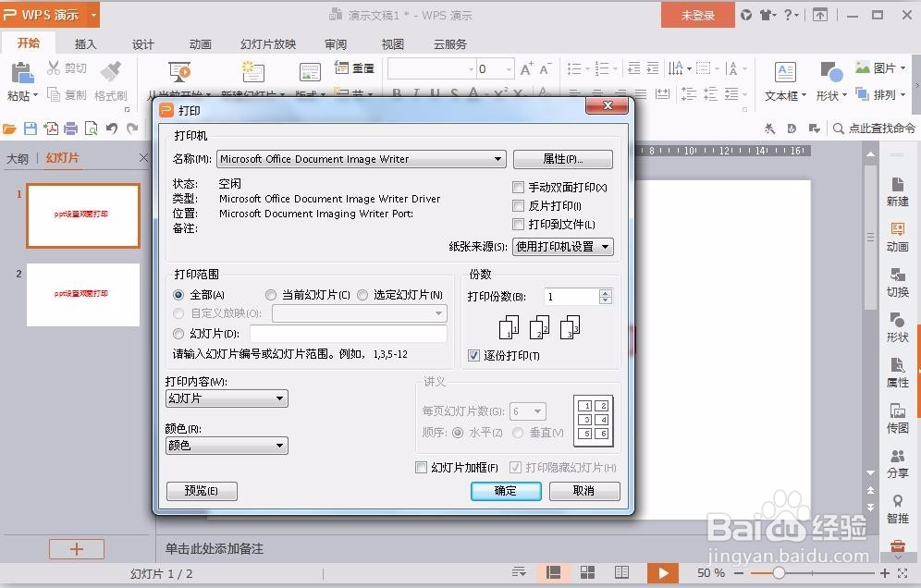The width and height of the screenshot is (921, 588).
Task: Confirm printing with the OK button
Action: click(x=506, y=491)
